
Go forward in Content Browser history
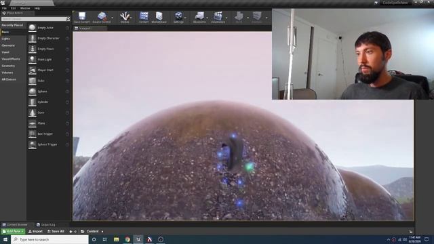[x=75, y=232]
